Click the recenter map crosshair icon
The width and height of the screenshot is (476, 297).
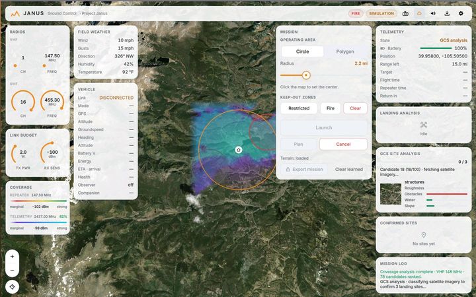click(x=12, y=286)
